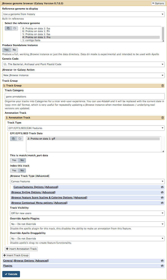The image size is (167, 280).
Task: Select '2: Prokka on data 1: gff'
Action: (93, 139)
